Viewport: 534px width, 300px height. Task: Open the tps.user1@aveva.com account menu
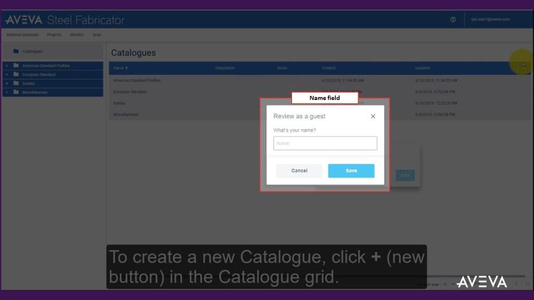click(x=490, y=20)
